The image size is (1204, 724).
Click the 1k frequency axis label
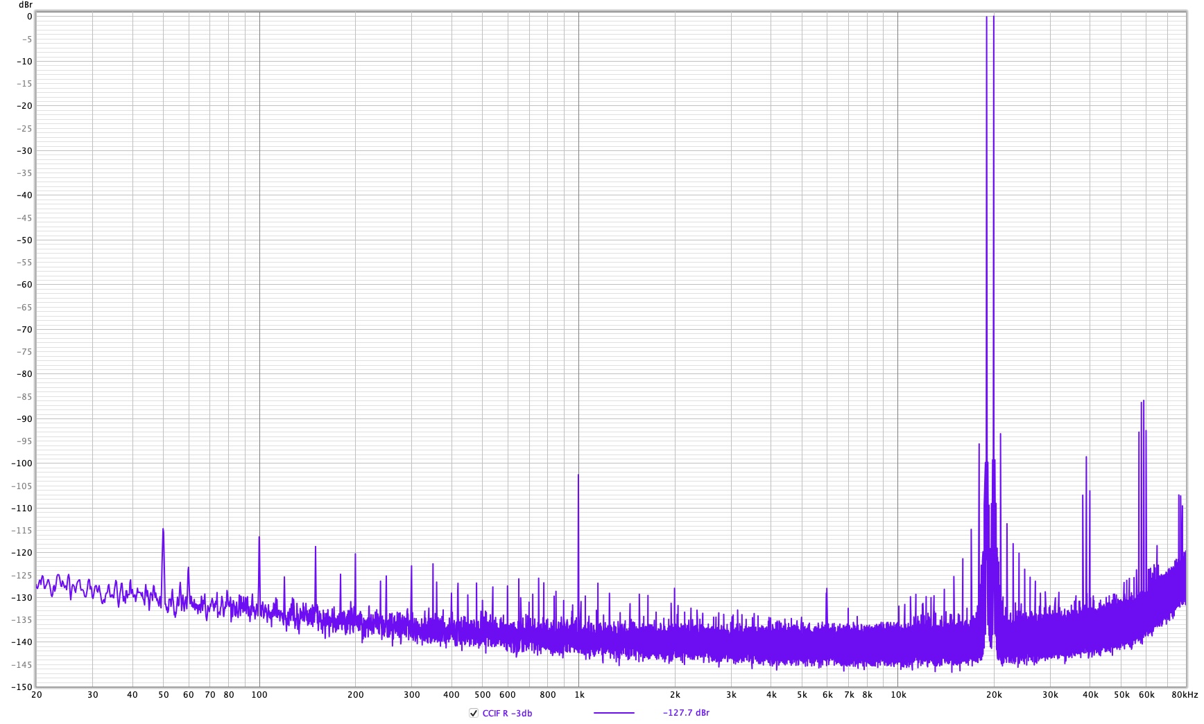(x=579, y=695)
